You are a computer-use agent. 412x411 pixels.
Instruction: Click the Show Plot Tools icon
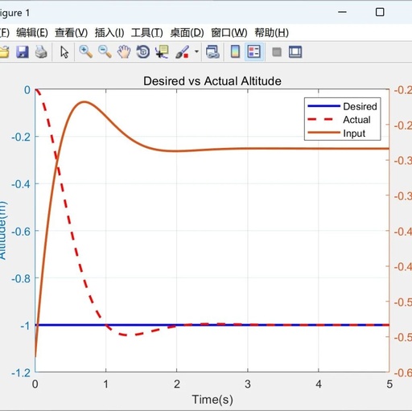295,52
